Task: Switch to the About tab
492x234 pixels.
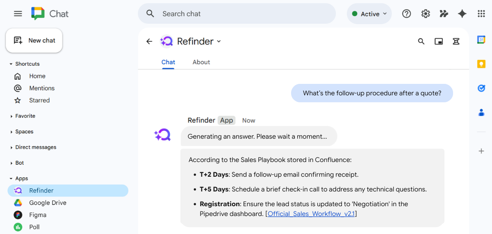Action: tap(201, 62)
